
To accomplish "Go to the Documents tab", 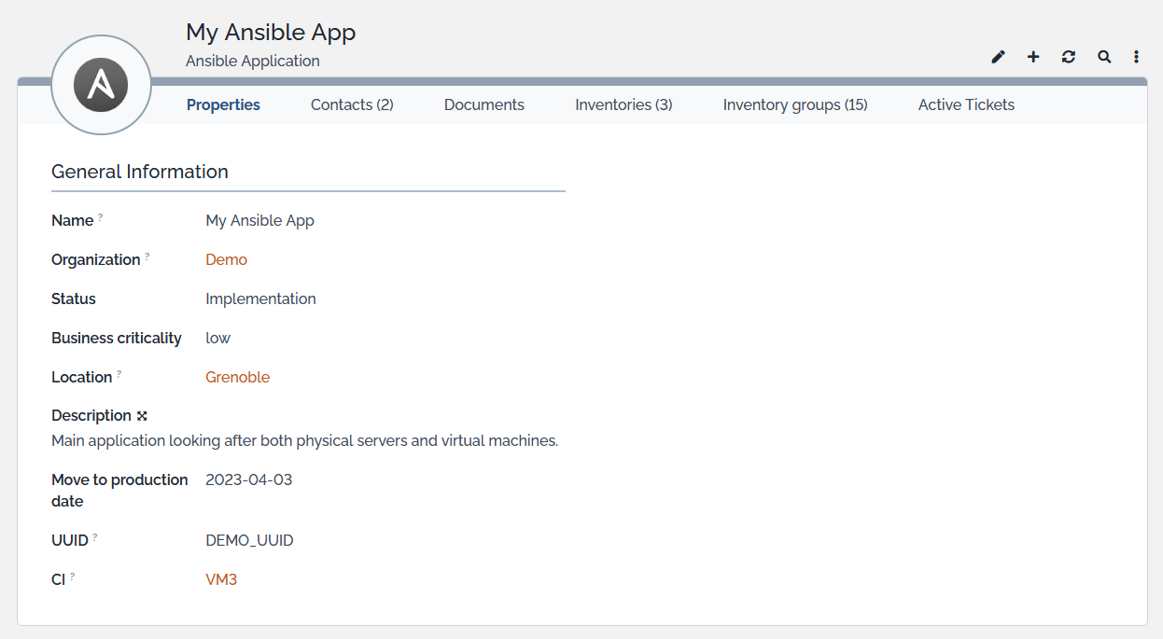I will point(483,104).
